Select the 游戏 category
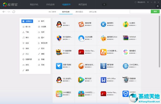 (x=25, y=65)
